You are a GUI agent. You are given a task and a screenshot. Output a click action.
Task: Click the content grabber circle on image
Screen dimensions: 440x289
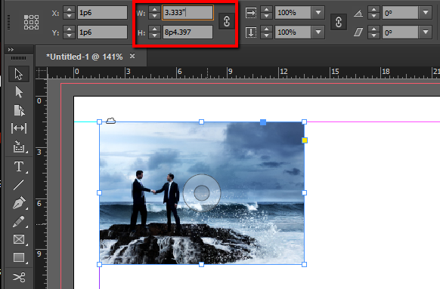click(202, 193)
